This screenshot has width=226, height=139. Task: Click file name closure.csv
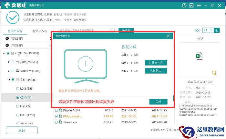70,122
